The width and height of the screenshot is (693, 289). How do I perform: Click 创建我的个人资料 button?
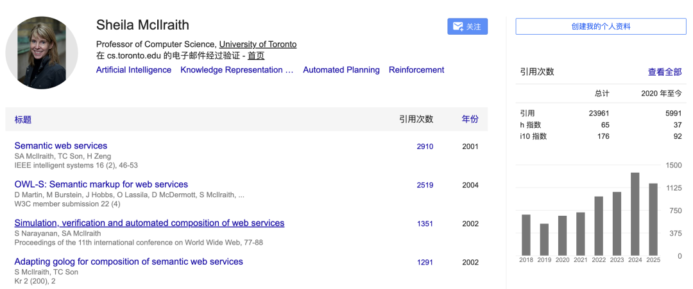[x=601, y=26]
